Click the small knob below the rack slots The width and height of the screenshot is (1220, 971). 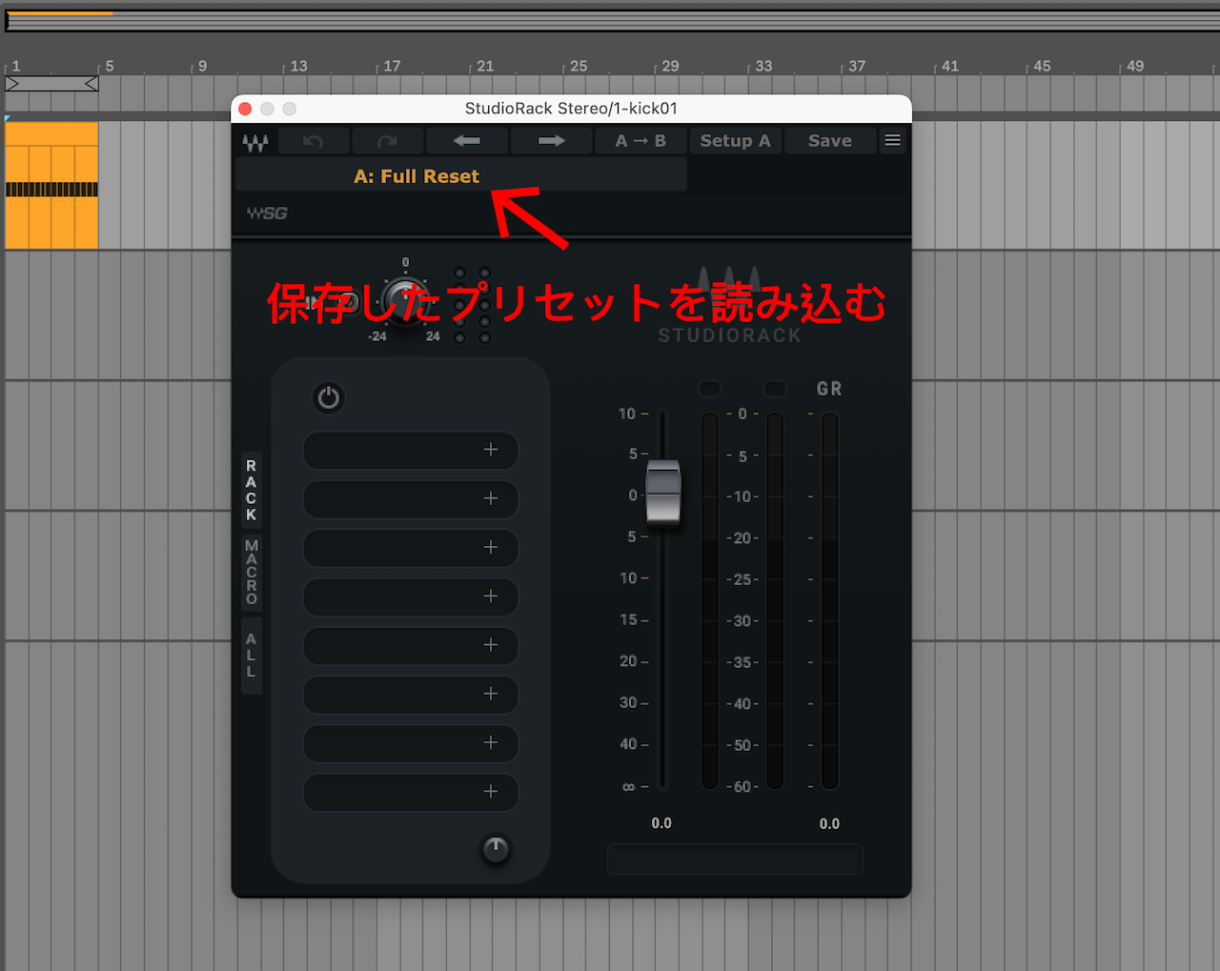[496, 849]
